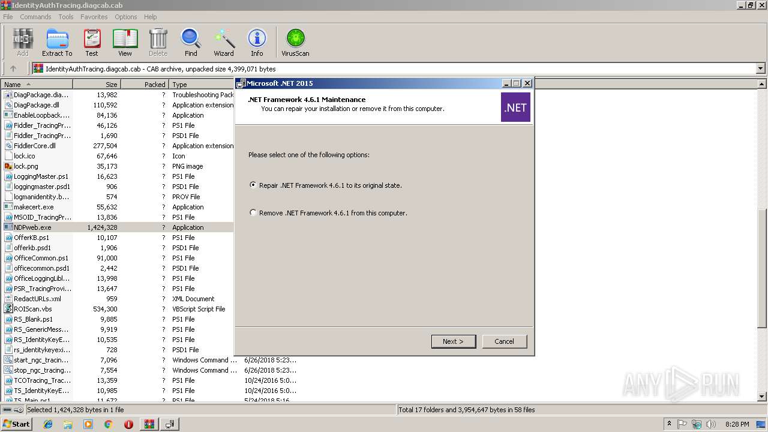The width and height of the screenshot is (768, 432).
Task: Open the View toolbar icon
Action: pyautogui.click(x=125, y=43)
